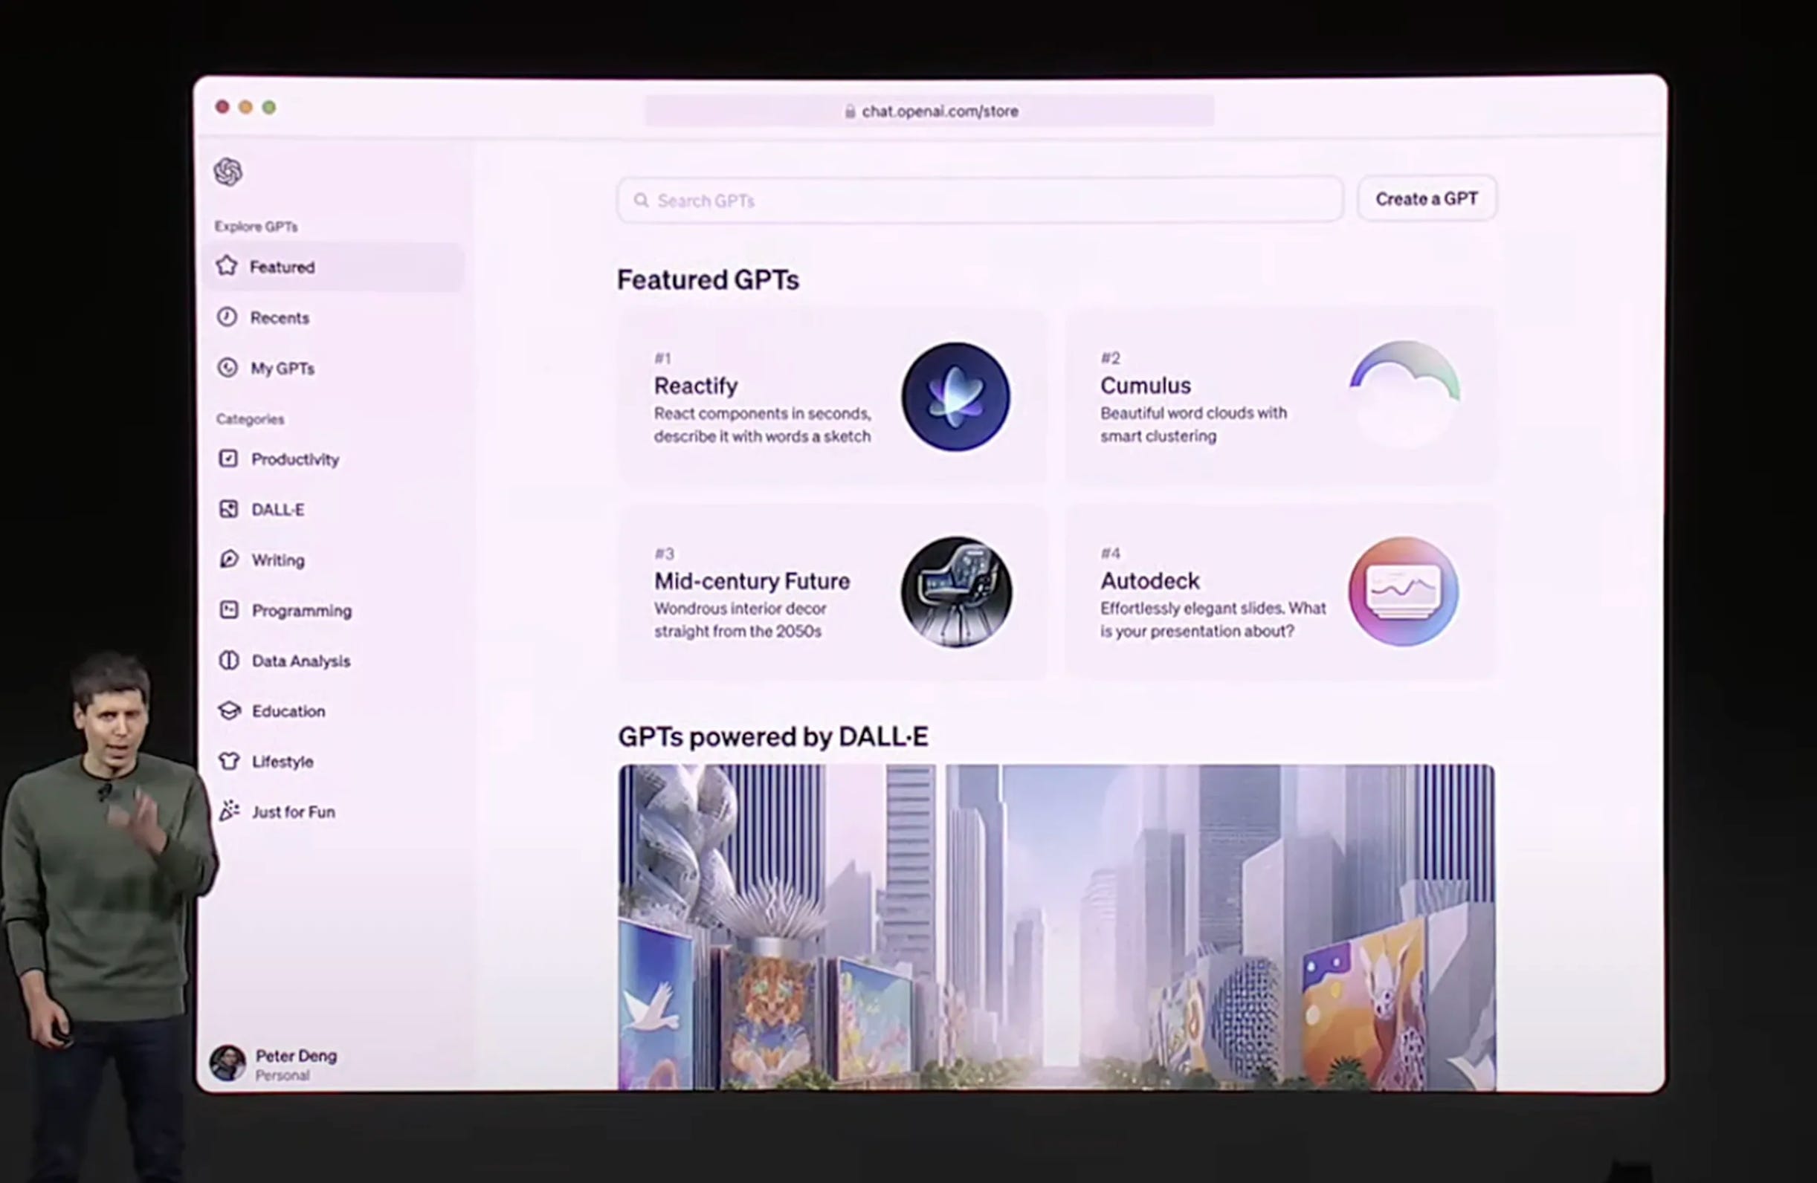
Task: Browse the Productivity category
Action: pos(294,458)
